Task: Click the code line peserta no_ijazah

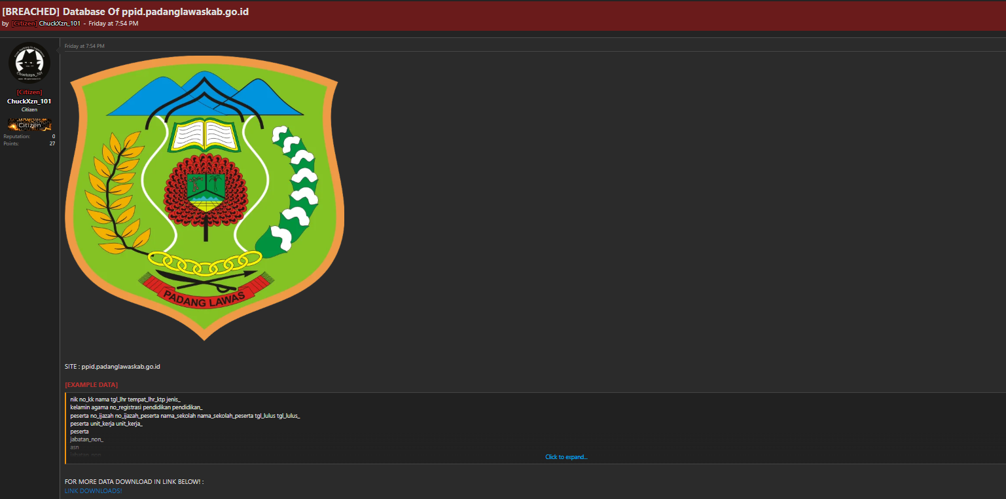Action: click(x=185, y=416)
